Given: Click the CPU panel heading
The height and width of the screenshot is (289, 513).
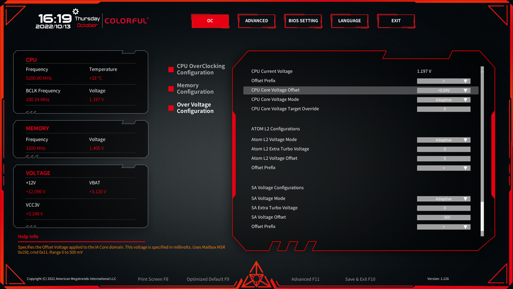Looking at the screenshot, I should (31, 60).
